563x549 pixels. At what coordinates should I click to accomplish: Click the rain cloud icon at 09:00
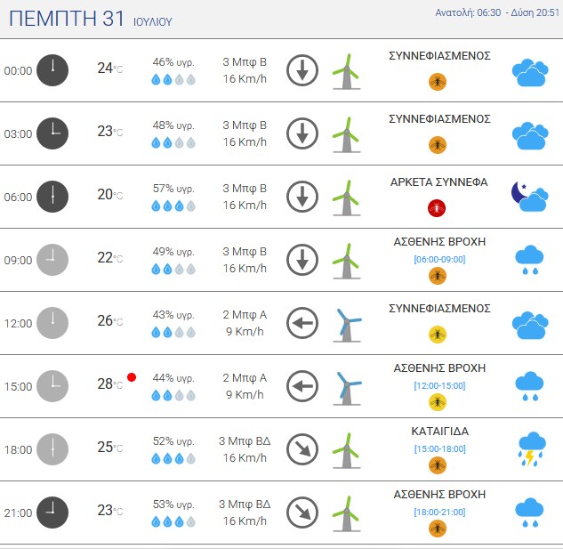tap(529, 260)
